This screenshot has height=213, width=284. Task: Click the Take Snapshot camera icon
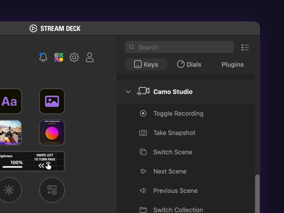pyautogui.click(x=143, y=133)
